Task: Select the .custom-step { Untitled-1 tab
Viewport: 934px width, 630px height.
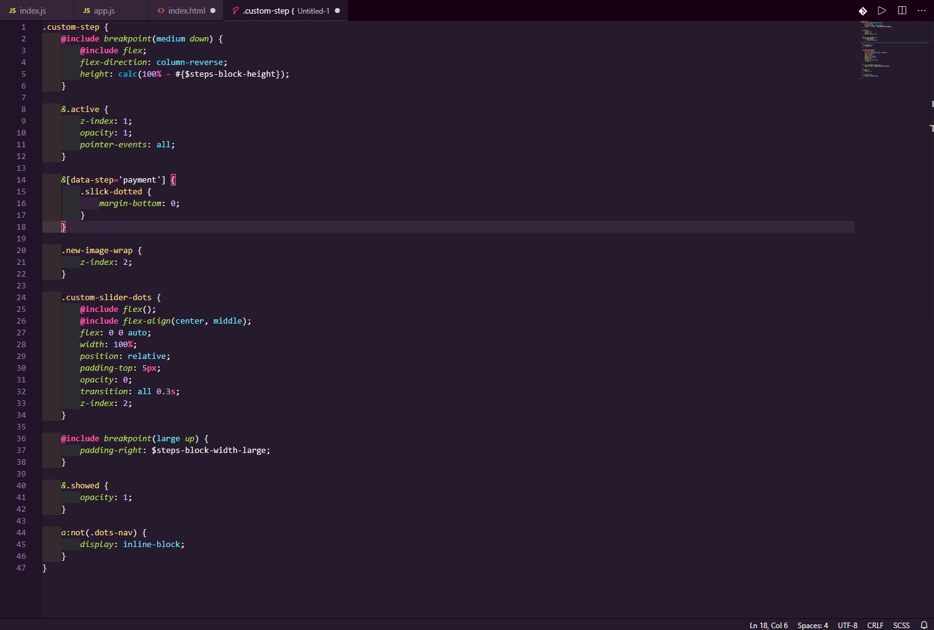Action: [285, 11]
